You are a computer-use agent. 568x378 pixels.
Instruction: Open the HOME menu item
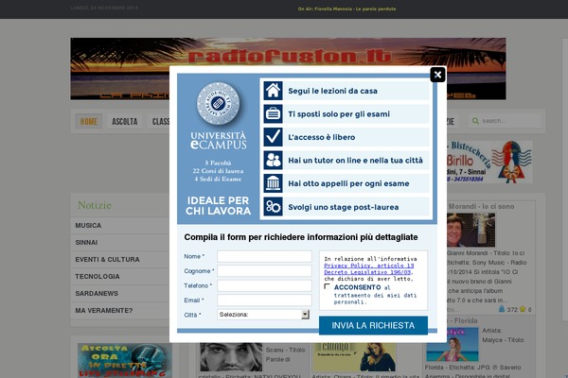89,121
